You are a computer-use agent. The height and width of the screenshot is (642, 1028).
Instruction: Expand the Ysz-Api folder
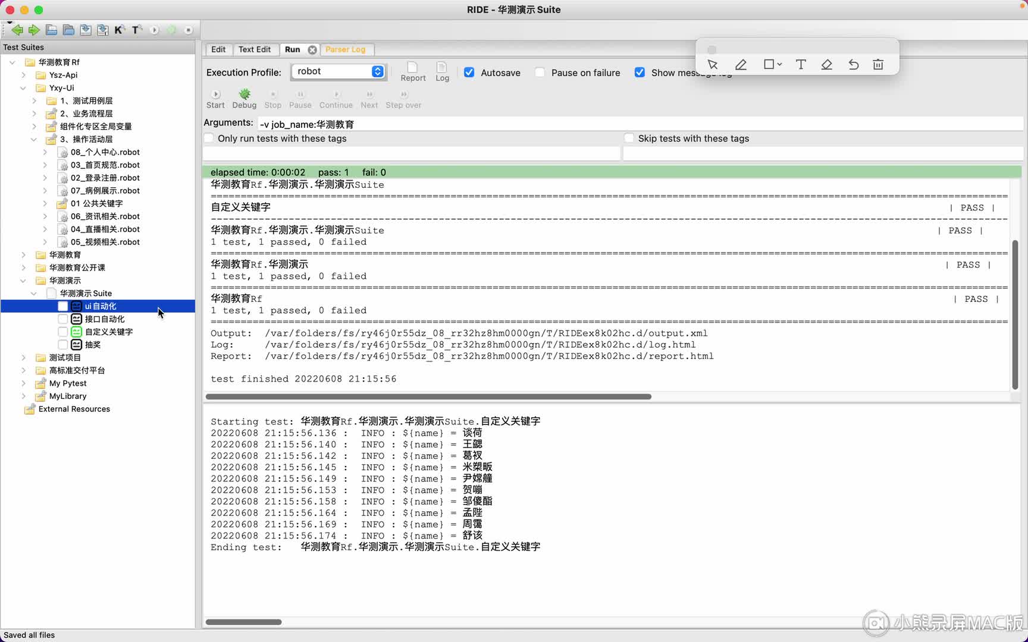coord(23,75)
